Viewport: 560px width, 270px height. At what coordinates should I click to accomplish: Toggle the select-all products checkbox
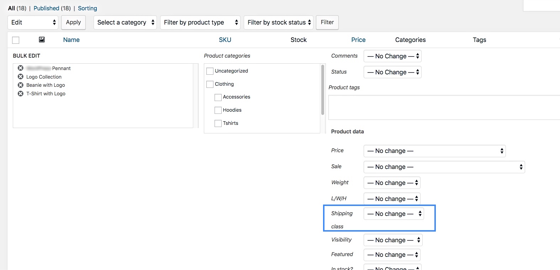click(16, 40)
